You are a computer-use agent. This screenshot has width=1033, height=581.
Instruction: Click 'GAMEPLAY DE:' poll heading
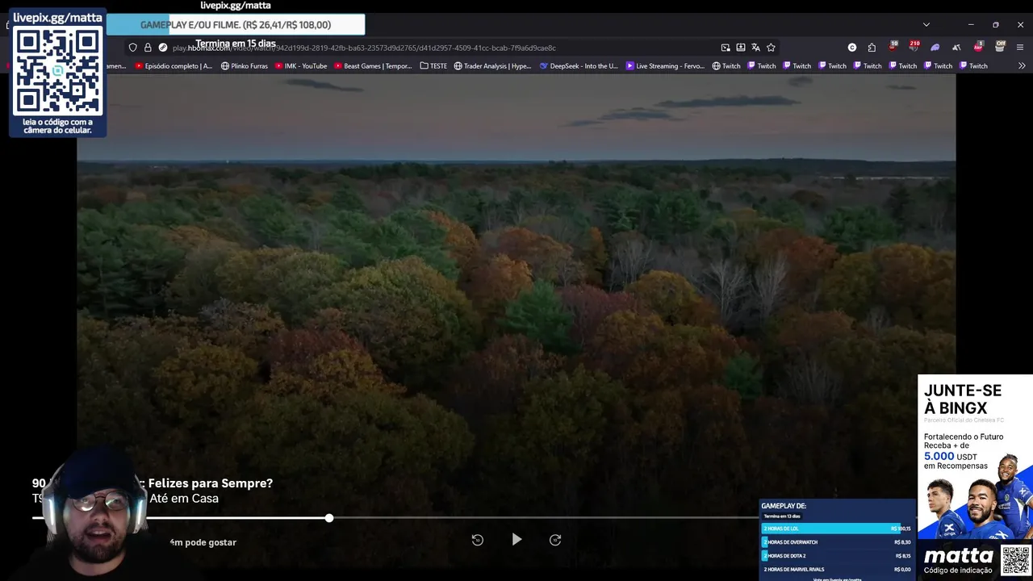(x=784, y=506)
